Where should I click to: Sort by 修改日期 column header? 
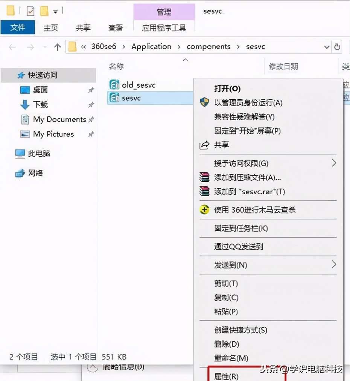point(283,66)
